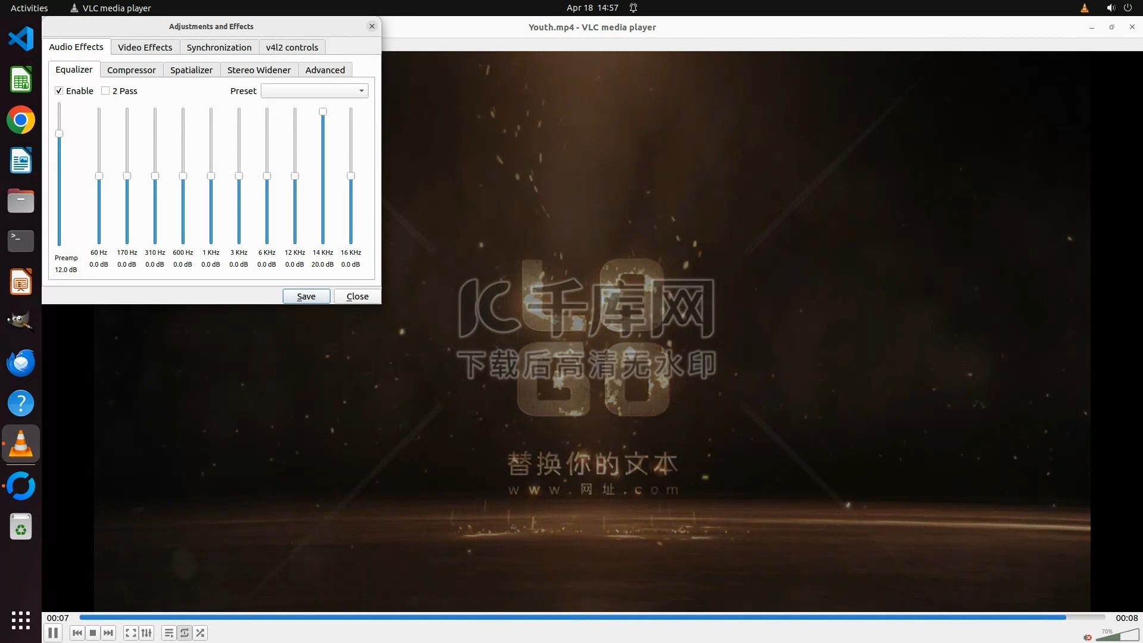This screenshot has width=1143, height=643.
Task: Click the 14 KHz band slider handle
Action: pos(323,112)
